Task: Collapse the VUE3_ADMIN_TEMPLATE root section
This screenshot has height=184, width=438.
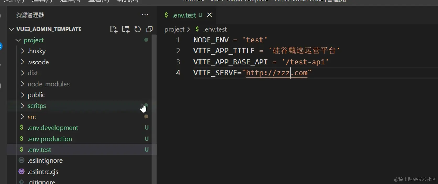Action: coord(11,29)
